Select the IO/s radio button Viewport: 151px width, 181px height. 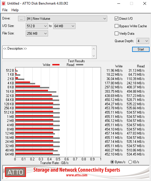coord(130,162)
